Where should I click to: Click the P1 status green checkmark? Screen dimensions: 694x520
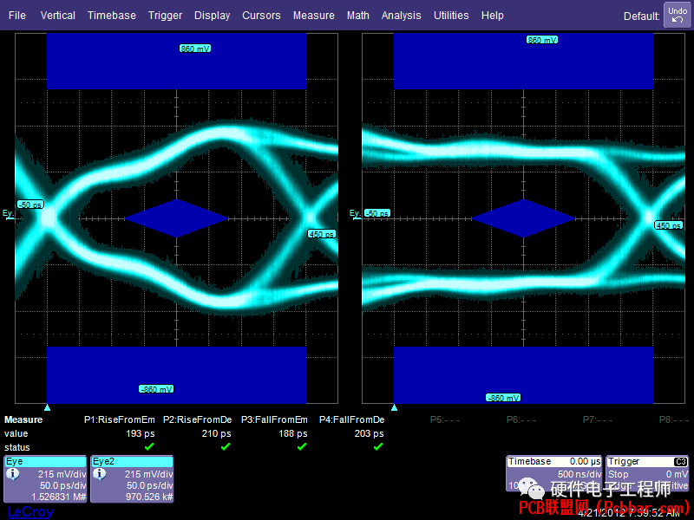tap(149, 446)
